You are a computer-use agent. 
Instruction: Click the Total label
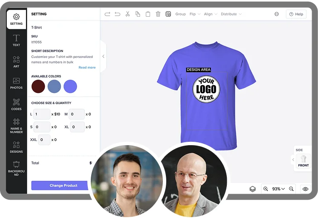click(35, 163)
